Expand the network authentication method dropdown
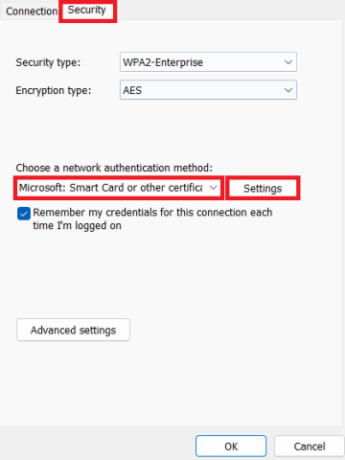The height and width of the screenshot is (460, 345). pos(119,188)
